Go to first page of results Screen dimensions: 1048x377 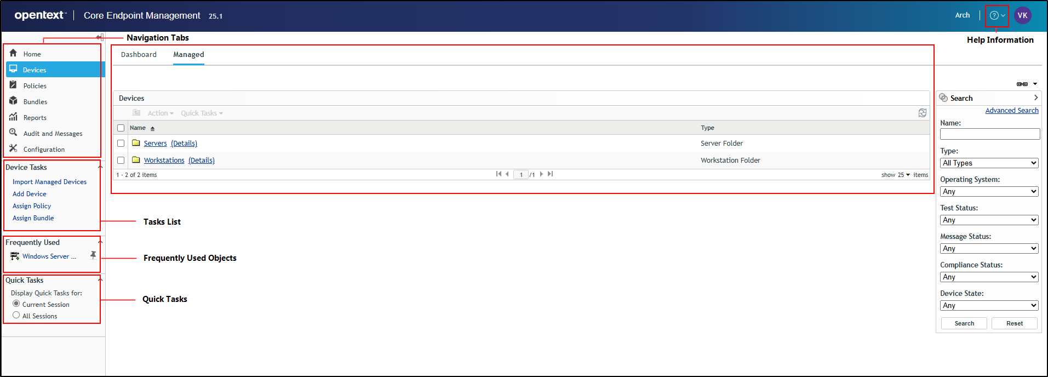coord(499,174)
